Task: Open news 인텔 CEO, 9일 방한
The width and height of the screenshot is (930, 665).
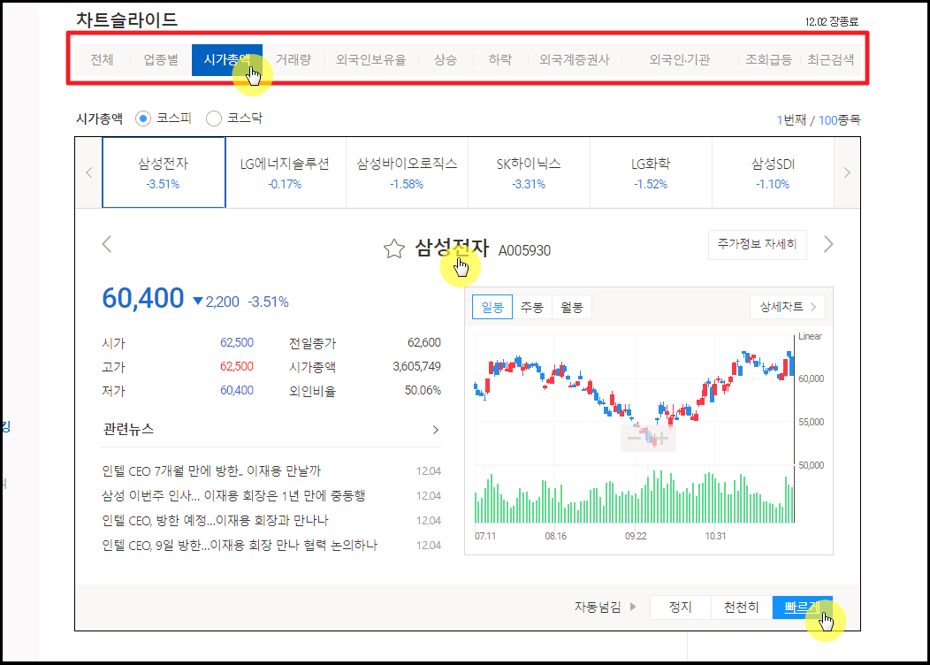Action: point(239,545)
